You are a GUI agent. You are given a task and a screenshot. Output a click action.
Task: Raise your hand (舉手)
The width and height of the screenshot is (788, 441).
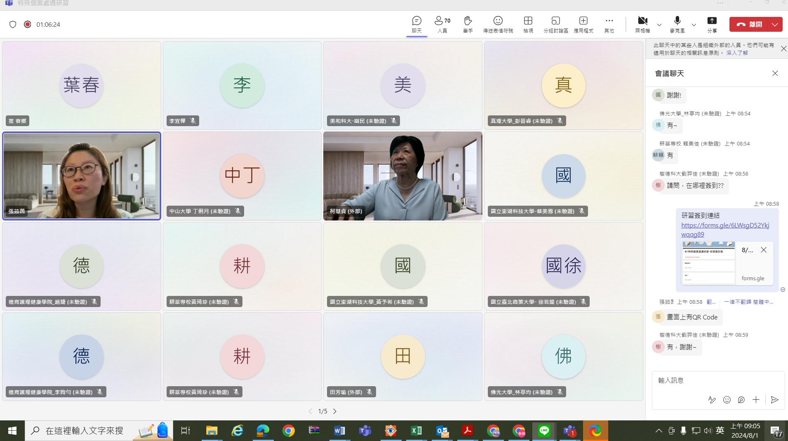(x=468, y=24)
